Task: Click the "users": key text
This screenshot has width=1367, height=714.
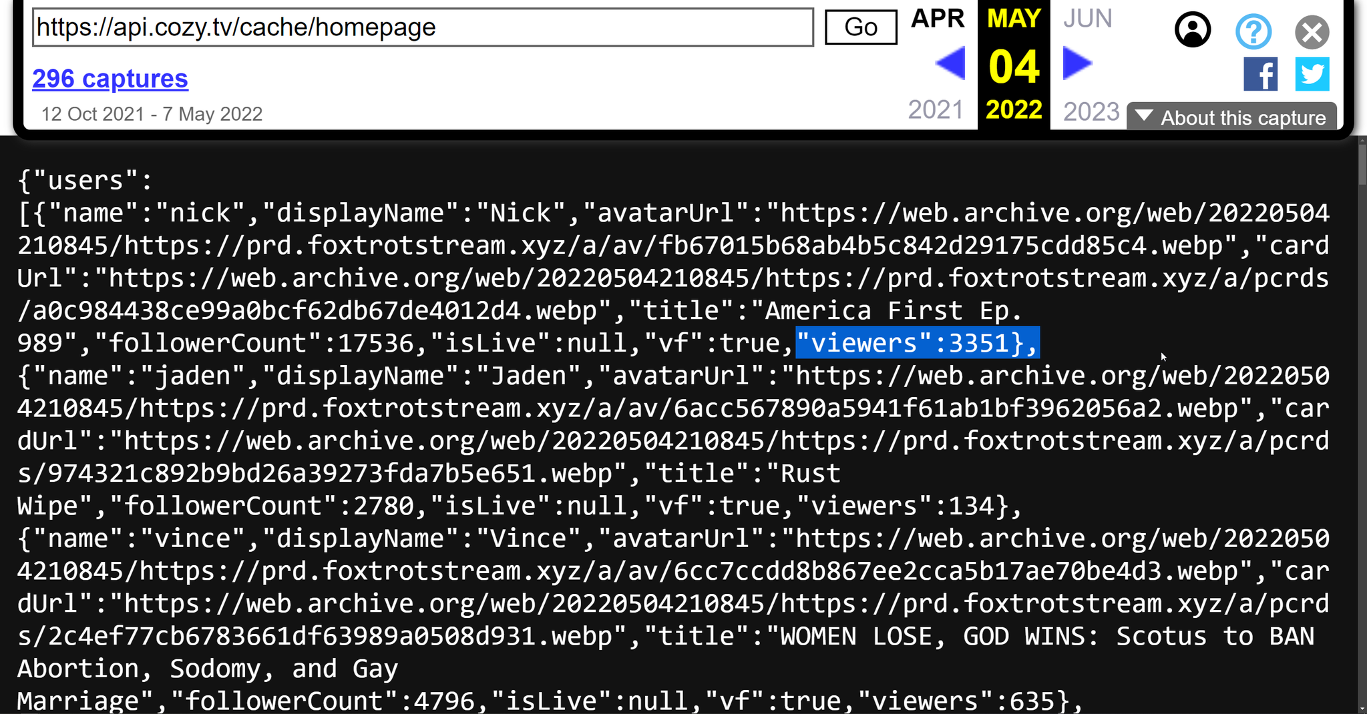Action: (93, 180)
